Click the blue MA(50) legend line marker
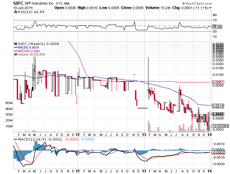 (15, 47)
